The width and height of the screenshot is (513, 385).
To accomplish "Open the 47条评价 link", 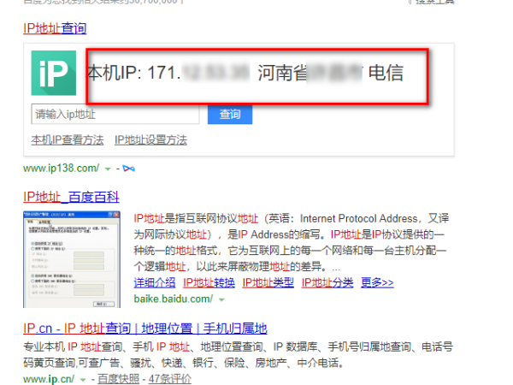I will click(x=170, y=379).
